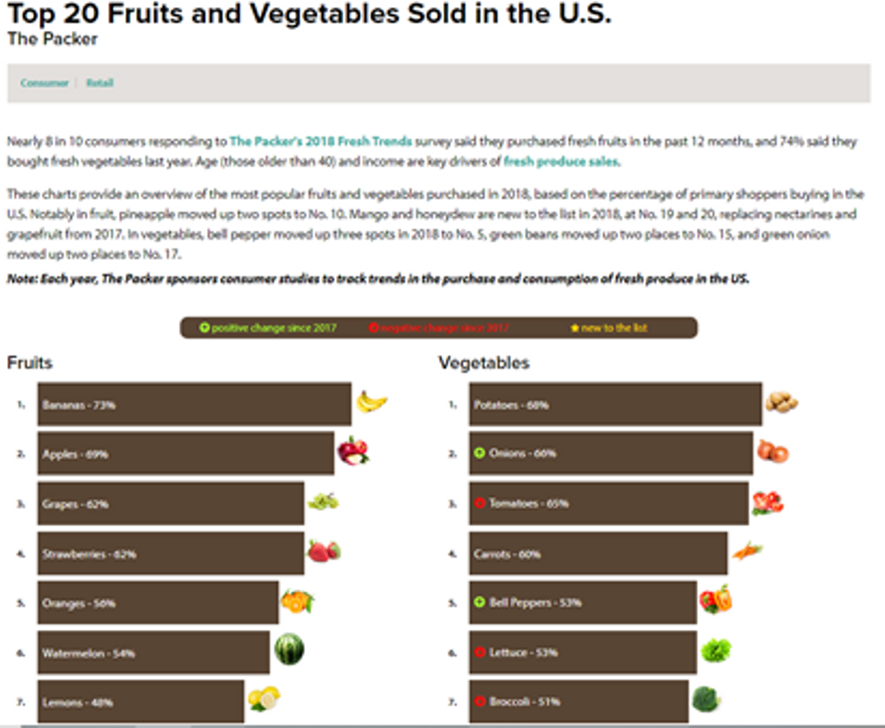Open the Retail category tab
This screenshot has height=728, width=885.
coord(100,83)
